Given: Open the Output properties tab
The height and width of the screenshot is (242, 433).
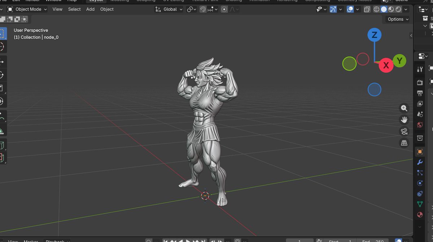Looking at the screenshot, I should coord(420,93).
